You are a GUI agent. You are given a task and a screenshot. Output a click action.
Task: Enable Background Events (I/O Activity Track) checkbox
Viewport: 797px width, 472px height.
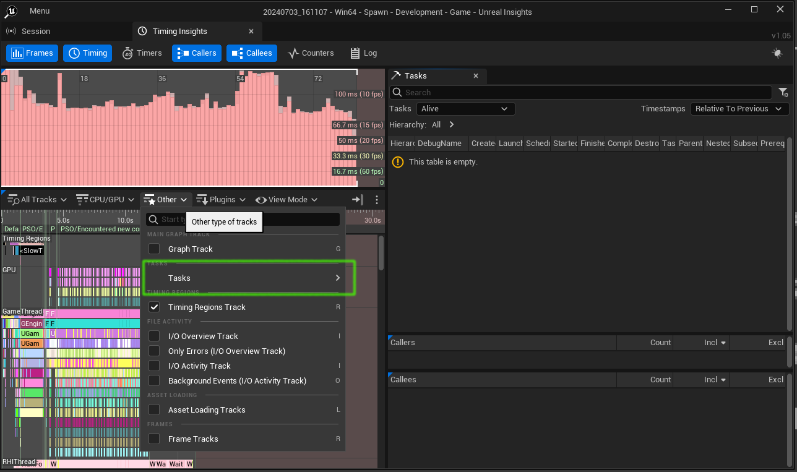coord(154,380)
